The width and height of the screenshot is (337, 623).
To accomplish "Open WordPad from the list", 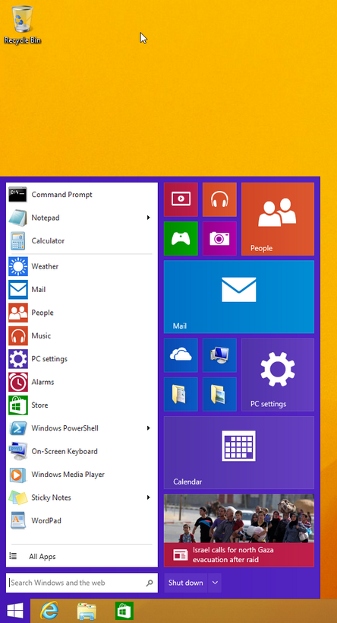I will [x=82, y=520].
